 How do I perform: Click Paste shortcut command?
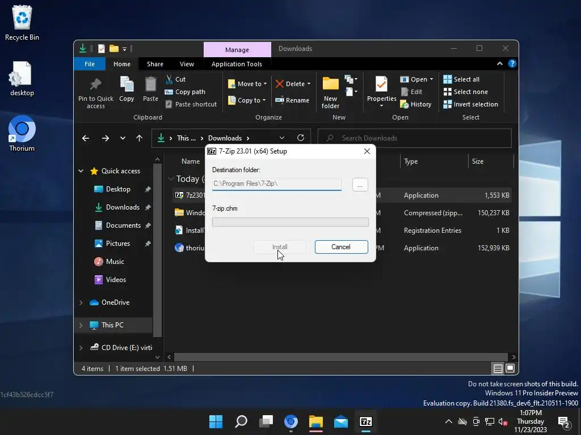click(191, 104)
